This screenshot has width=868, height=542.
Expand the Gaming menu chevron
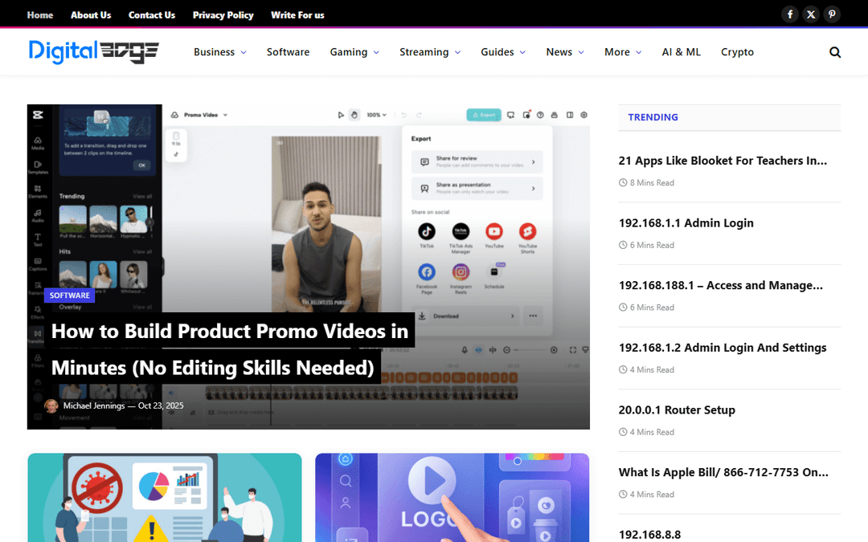coord(376,52)
